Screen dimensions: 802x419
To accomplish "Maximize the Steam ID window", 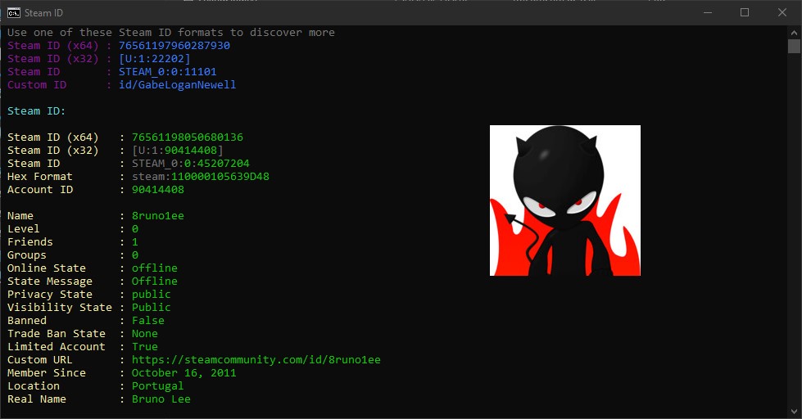I will tap(745, 13).
